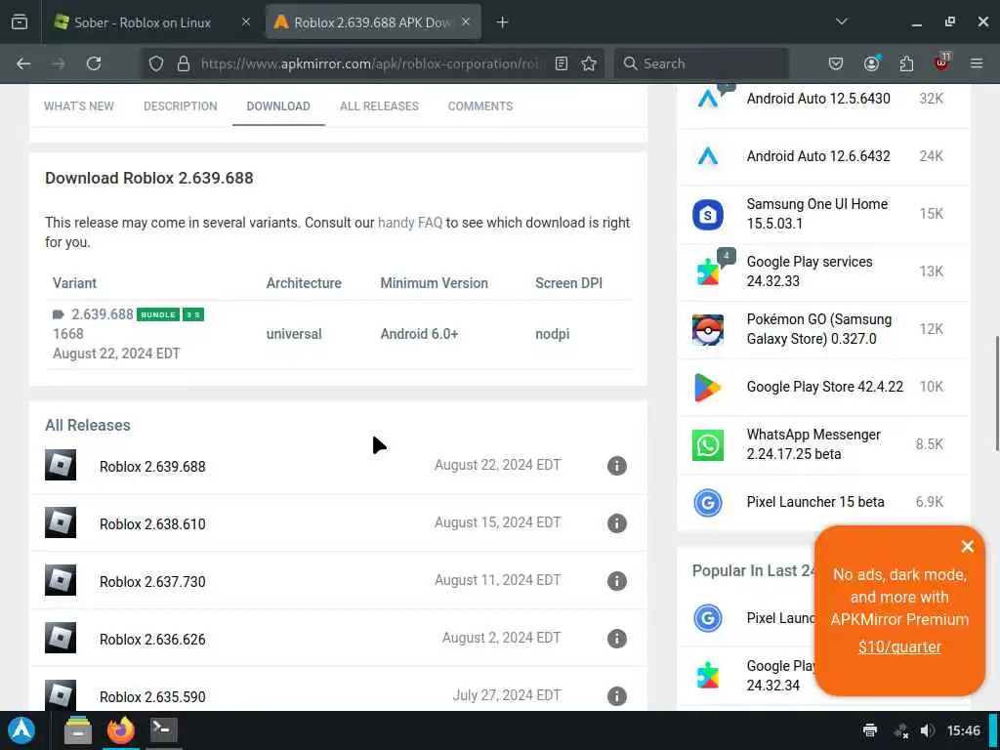Open the volume control in tray

click(x=928, y=730)
